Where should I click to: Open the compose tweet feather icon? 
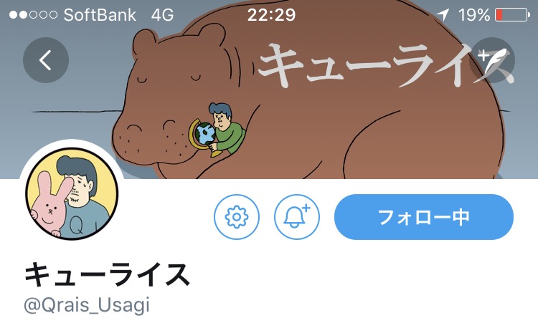(492, 60)
